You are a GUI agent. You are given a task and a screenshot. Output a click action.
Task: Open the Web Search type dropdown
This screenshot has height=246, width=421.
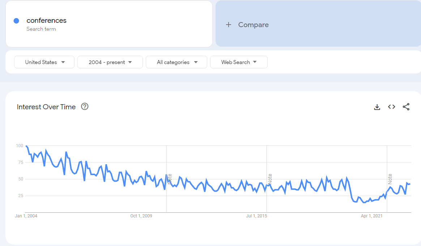click(x=239, y=62)
